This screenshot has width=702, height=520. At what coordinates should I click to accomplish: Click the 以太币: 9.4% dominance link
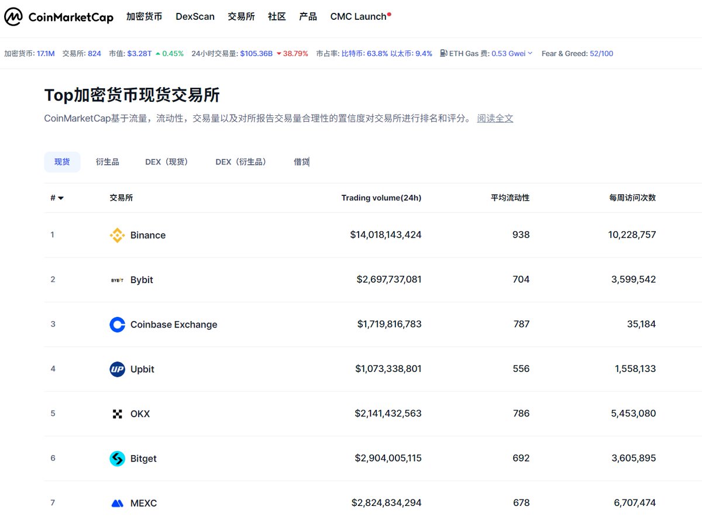coord(411,53)
